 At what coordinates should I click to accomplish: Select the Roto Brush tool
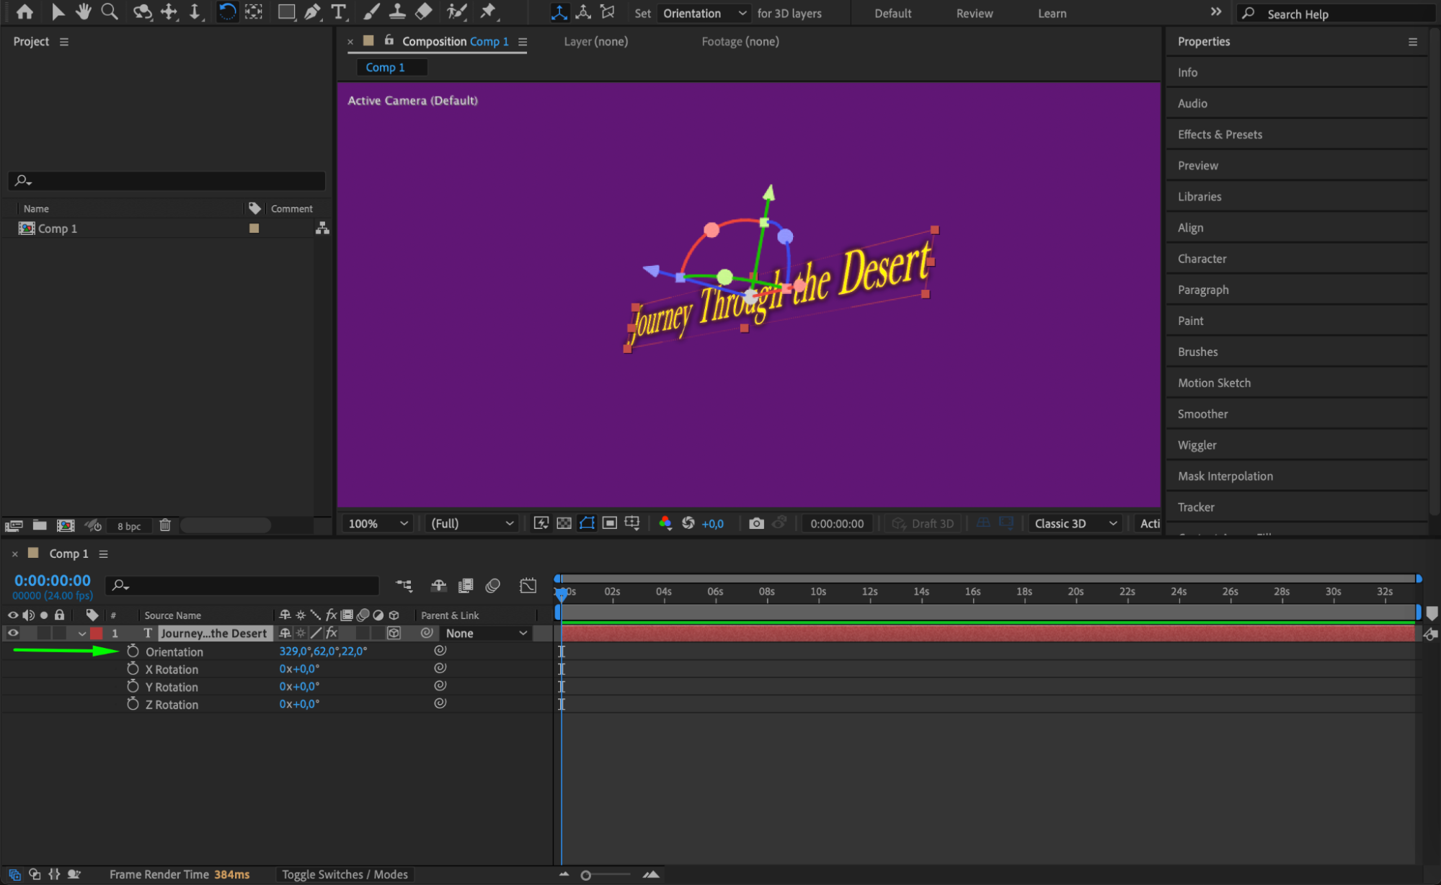(456, 12)
